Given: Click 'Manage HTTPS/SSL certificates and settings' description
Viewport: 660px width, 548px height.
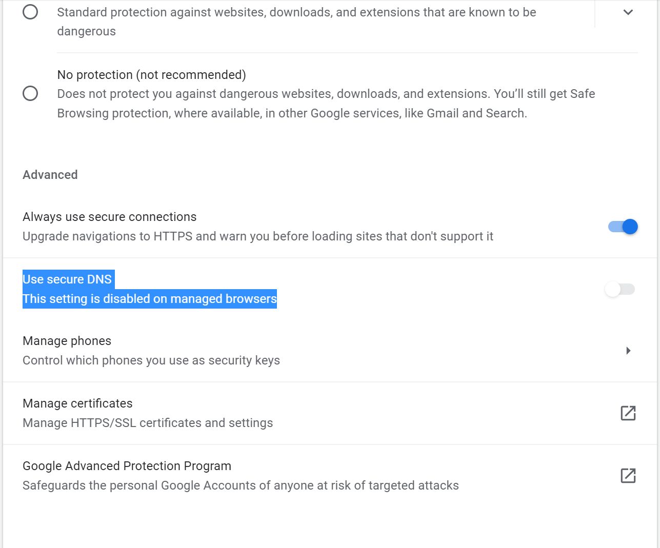Looking at the screenshot, I should [148, 423].
